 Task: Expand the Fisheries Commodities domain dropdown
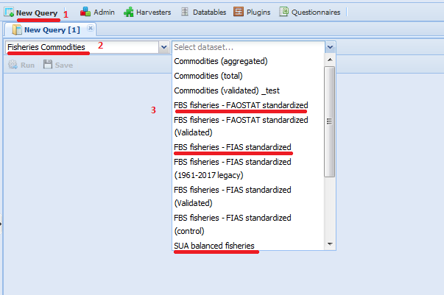163,47
